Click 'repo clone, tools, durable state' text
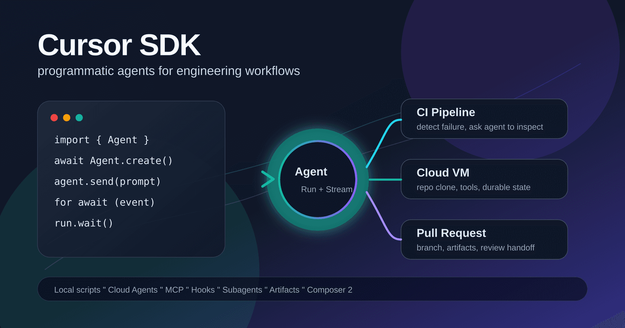The height and width of the screenshot is (328, 625). click(x=474, y=187)
